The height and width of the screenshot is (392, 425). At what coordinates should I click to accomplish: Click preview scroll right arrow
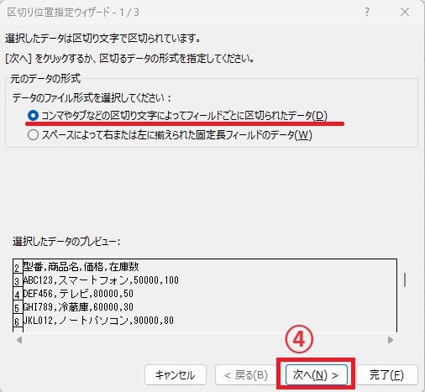point(391,340)
